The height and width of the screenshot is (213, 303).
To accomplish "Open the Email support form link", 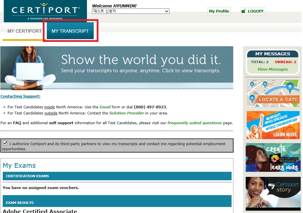I will [x=105, y=107].
